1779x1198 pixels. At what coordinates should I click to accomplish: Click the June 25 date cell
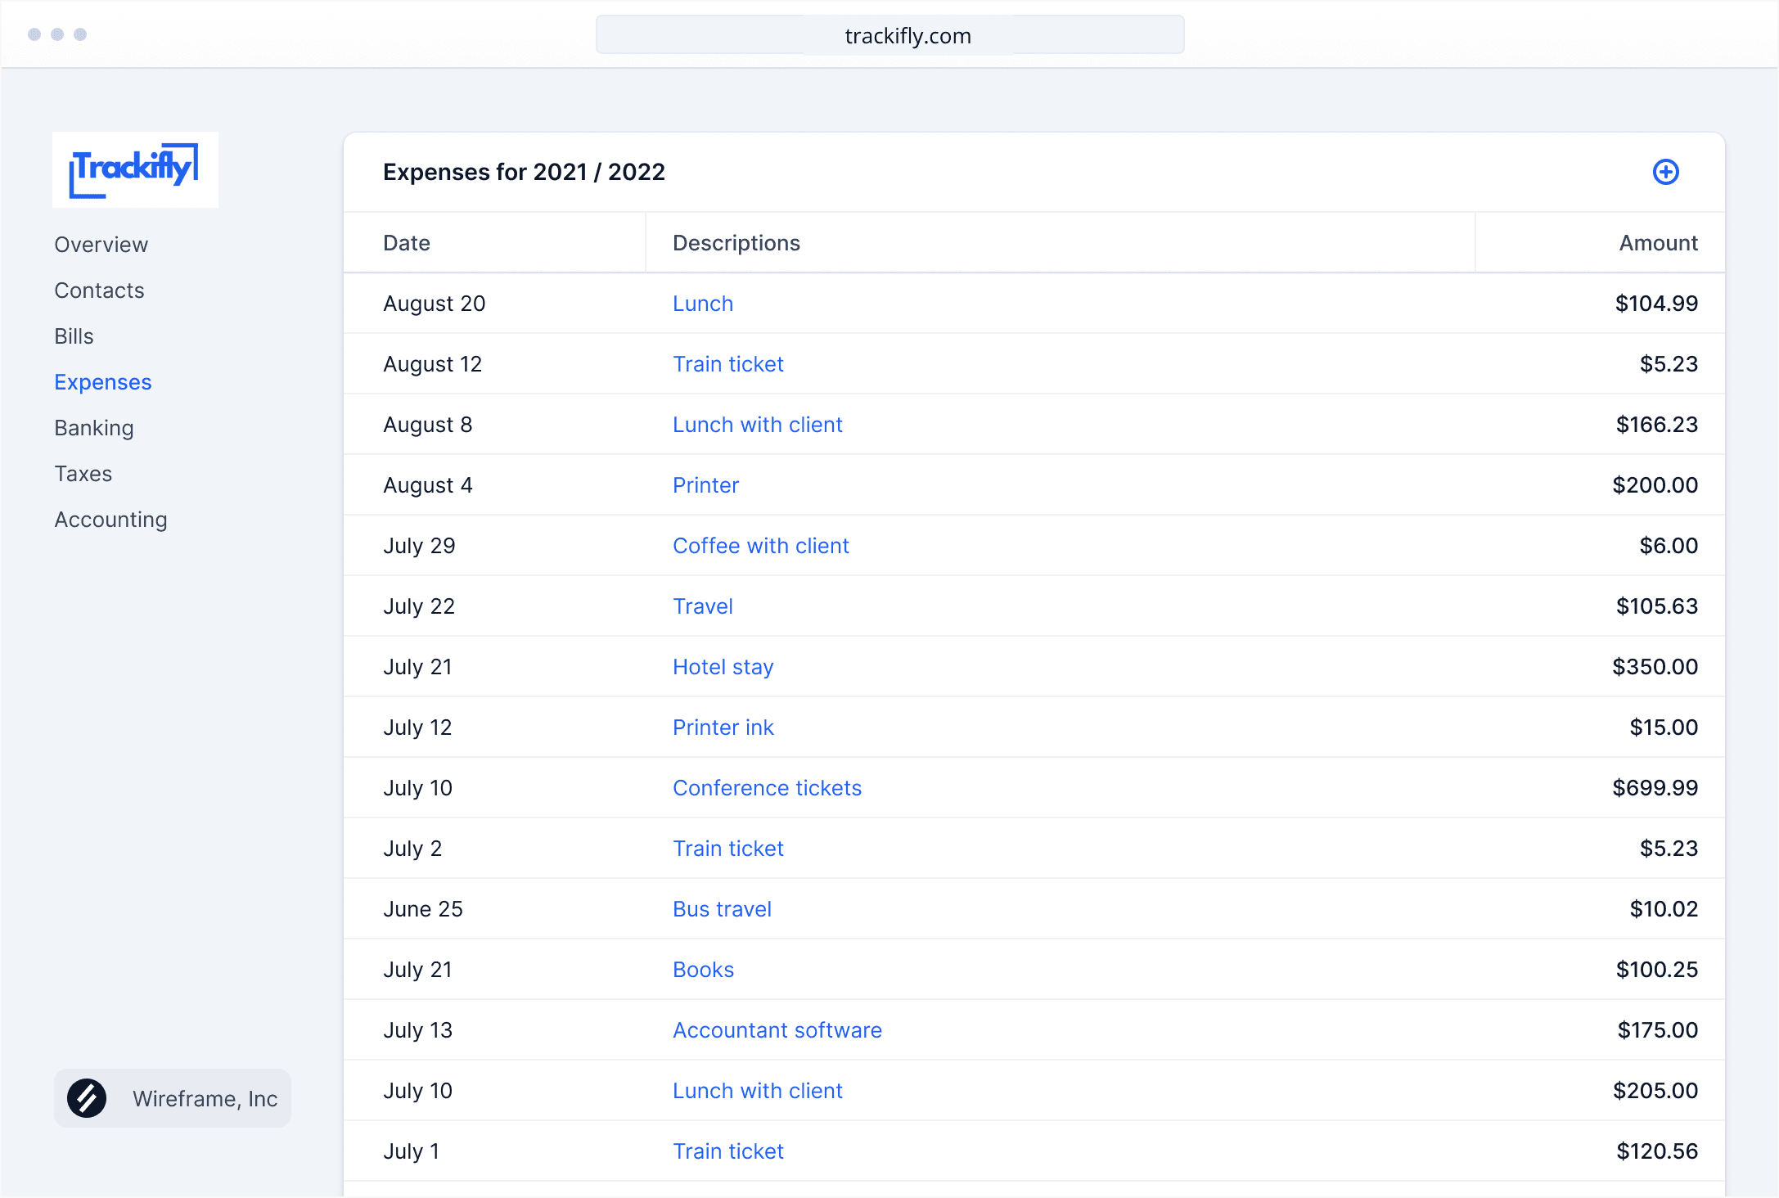pos(423,909)
